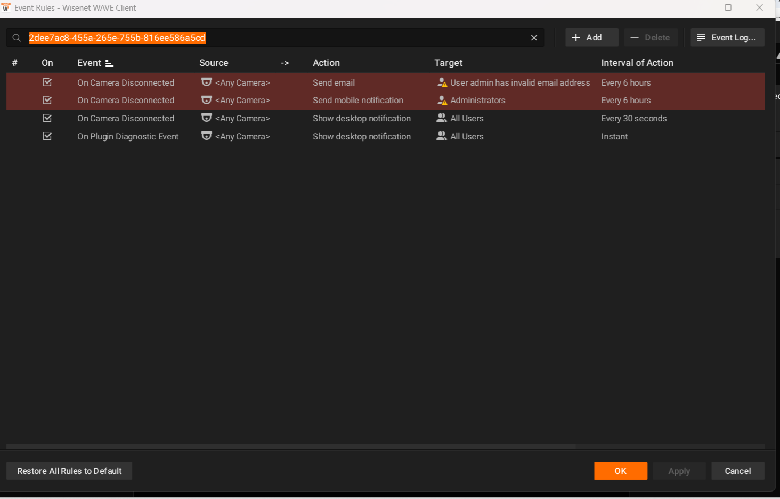Viewport: 780px width, 499px height.
Task: Sort by the Interval of Action column header
Action: click(637, 63)
